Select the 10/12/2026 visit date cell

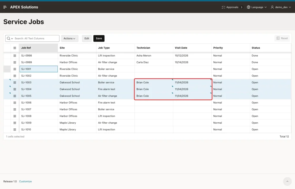pyautogui.click(x=192, y=56)
